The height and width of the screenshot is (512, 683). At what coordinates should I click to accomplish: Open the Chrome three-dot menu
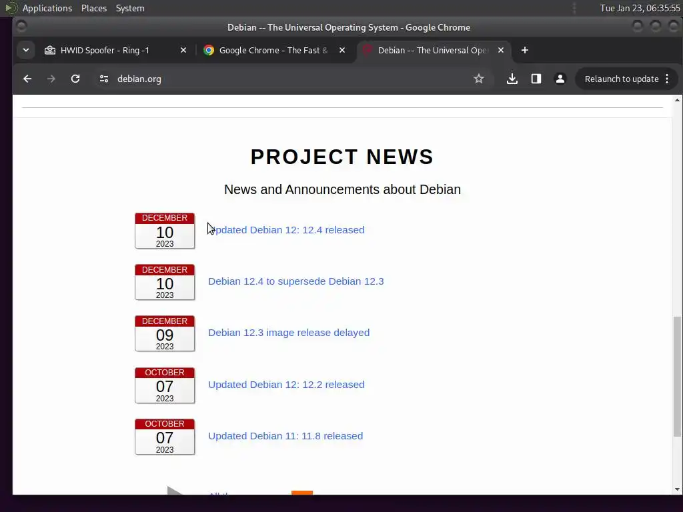click(667, 79)
